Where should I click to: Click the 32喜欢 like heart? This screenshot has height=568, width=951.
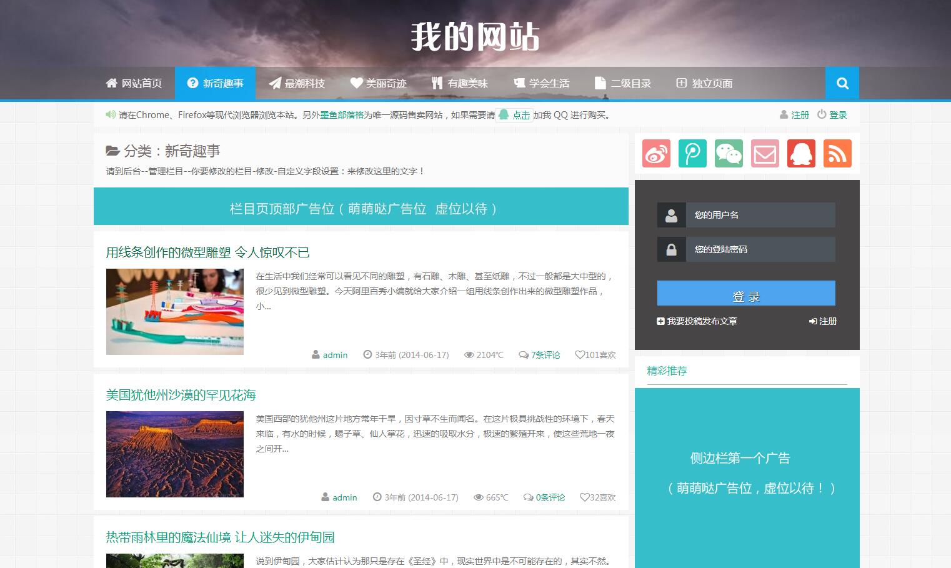[x=598, y=497]
